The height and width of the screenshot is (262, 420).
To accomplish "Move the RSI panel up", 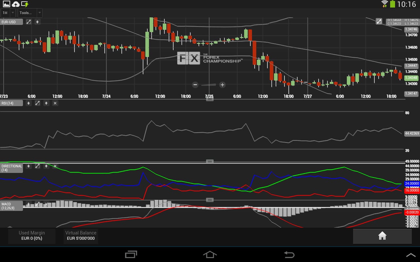I will 29,103.
